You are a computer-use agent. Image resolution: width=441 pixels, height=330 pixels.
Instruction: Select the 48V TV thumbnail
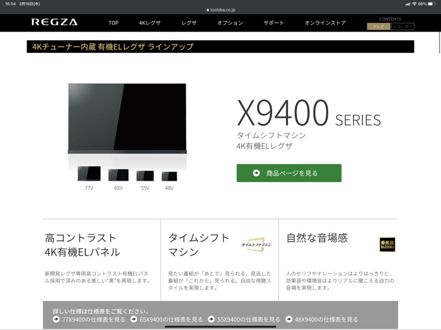click(169, 177)
